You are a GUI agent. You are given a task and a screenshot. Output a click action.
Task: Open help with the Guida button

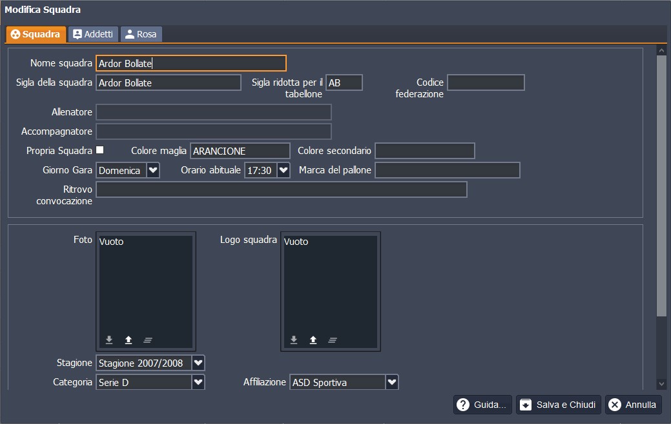[x=482, y=405]
